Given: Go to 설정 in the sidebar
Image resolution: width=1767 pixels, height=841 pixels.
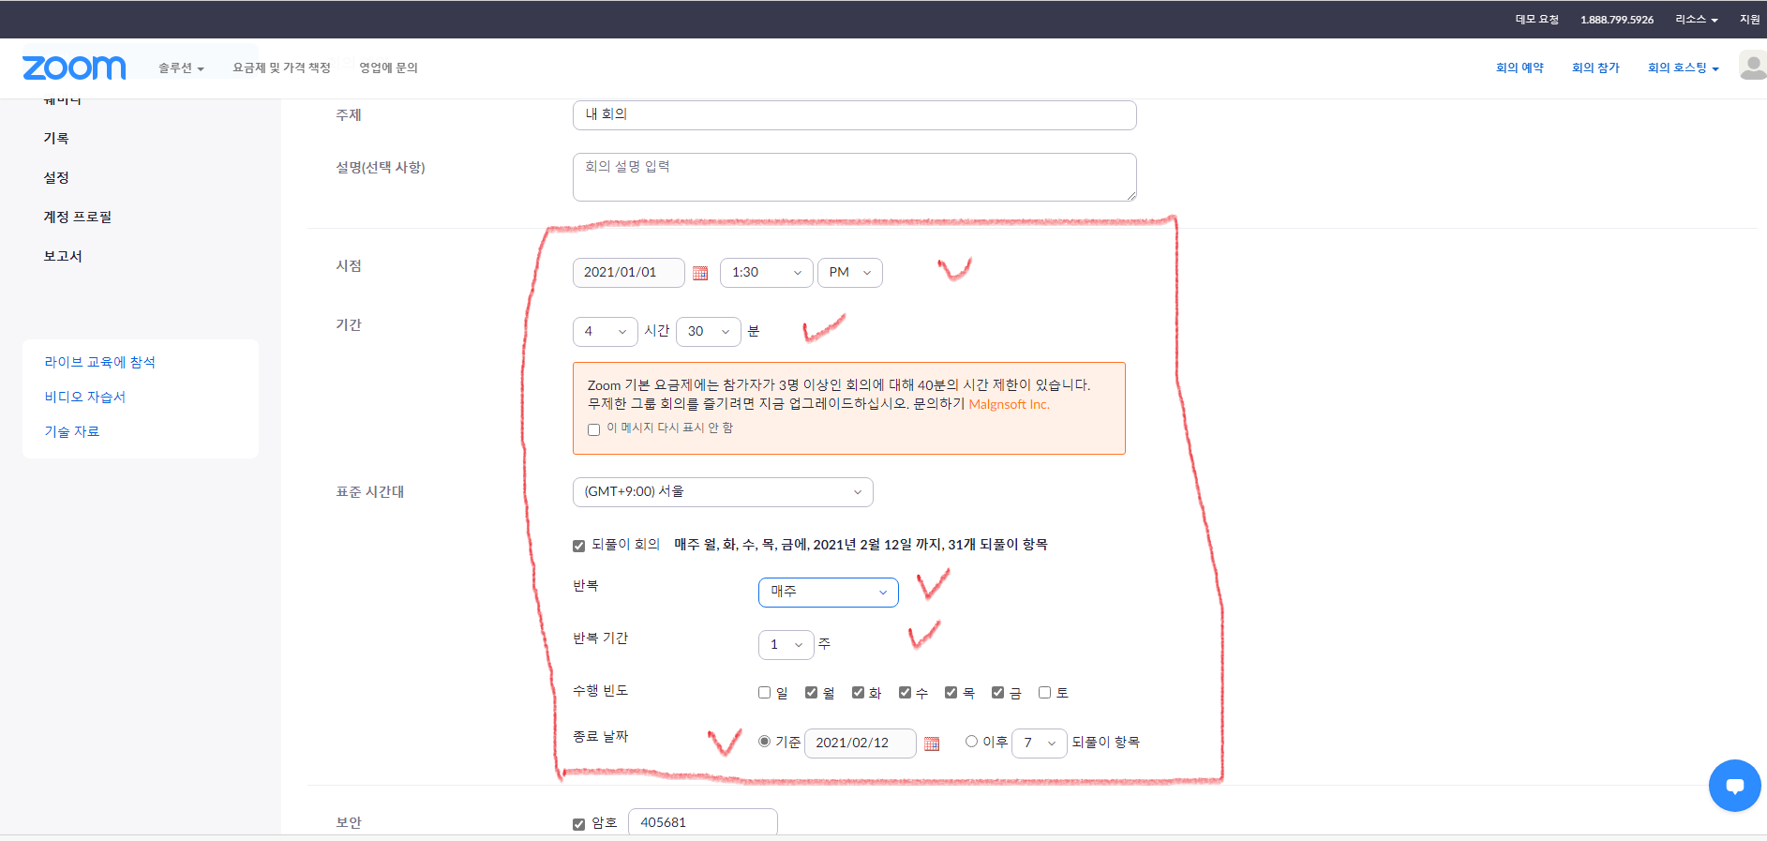Looking at the screenshot, I should point(56,177).
